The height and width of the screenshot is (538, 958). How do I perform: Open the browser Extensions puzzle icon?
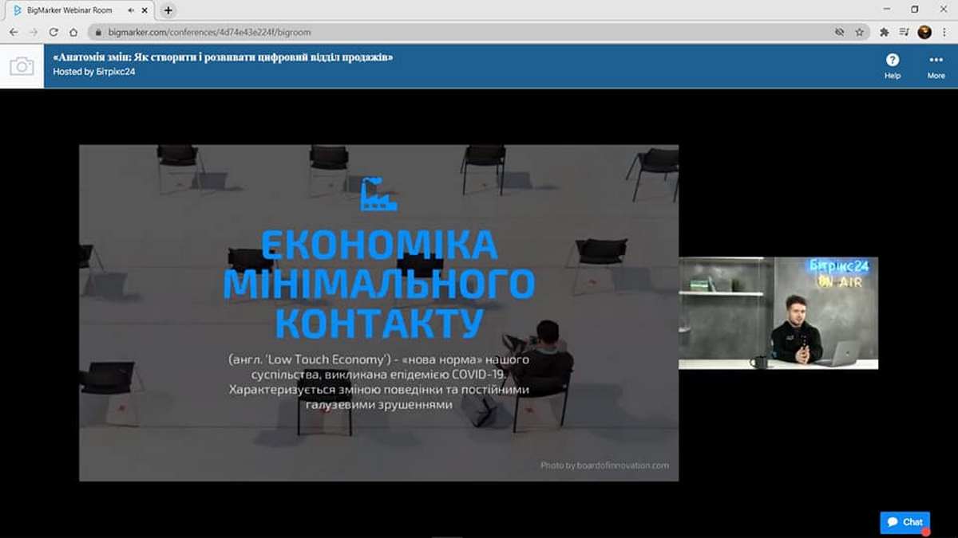(885, 33)
